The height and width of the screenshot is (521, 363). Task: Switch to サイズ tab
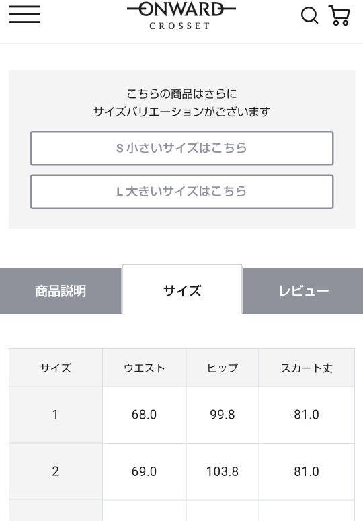tap(182, 290)
